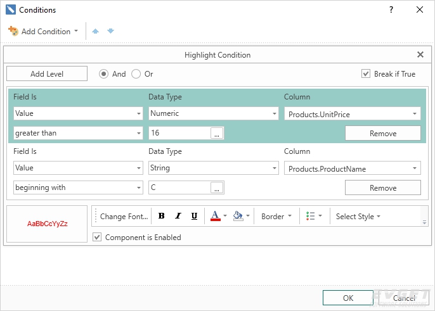Toggle the Component is Enabled checkbox
Screen dimensions: 435x311
(x=97, y=238)
